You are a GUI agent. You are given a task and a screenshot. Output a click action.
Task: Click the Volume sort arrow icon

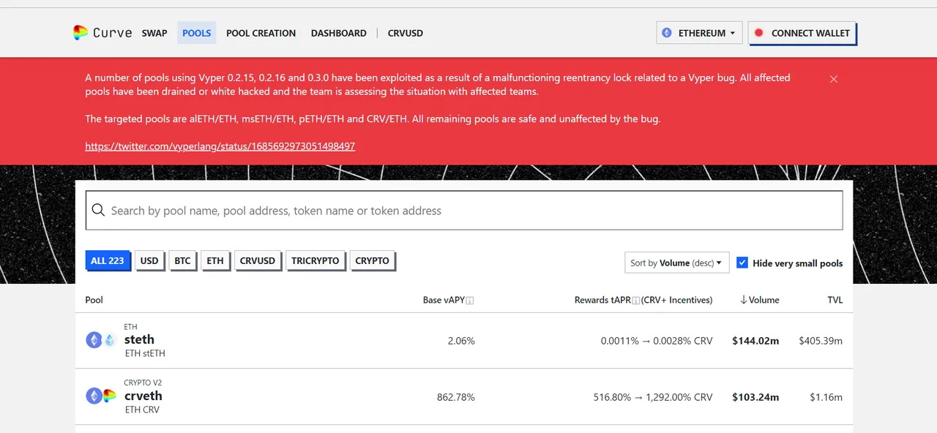click(744, 300)
